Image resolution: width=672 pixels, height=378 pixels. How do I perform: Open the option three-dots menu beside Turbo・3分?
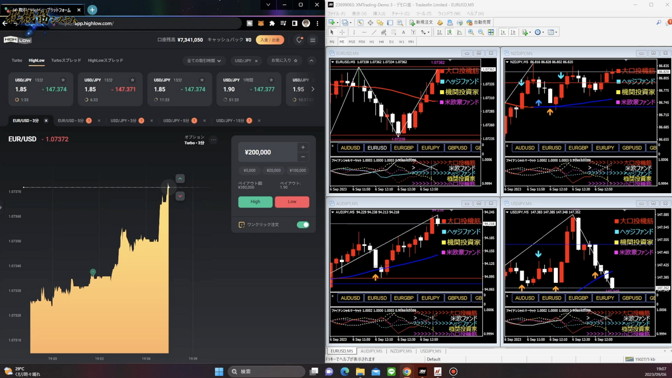point(213,140)
